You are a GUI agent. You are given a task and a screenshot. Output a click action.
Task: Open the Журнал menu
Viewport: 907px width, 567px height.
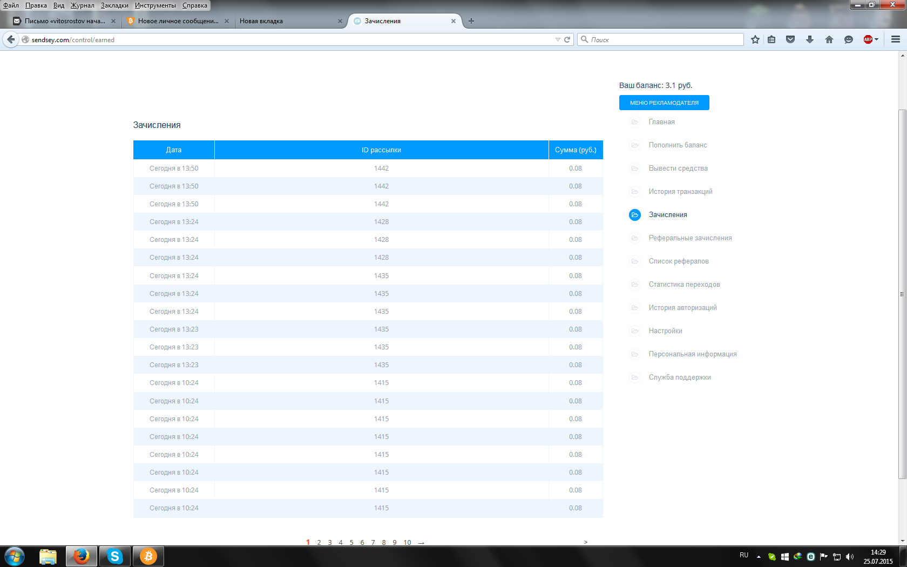click(x=82, y=5)
